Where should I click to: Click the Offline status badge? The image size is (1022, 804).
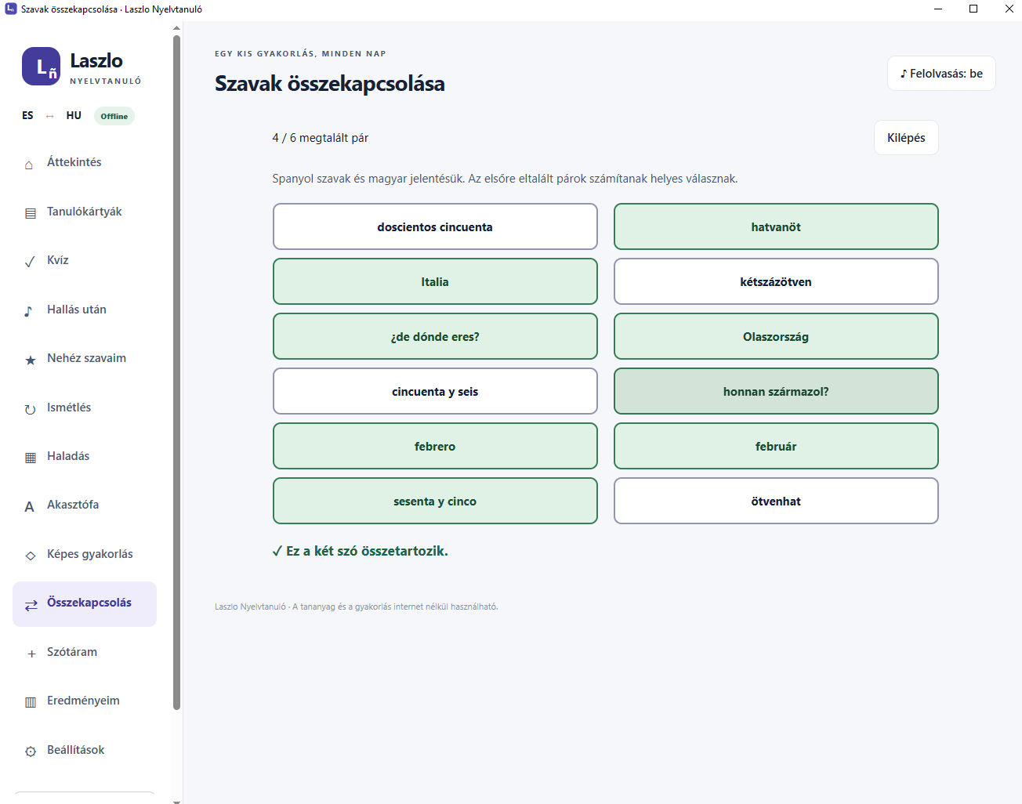[114, 116]
